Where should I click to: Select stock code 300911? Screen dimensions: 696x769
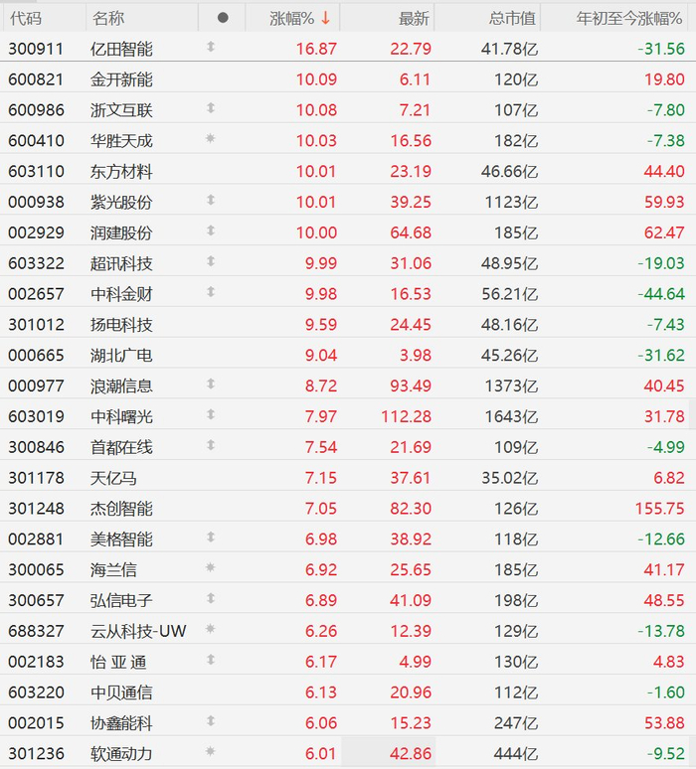pyautogui.click(x=36, y=49)
